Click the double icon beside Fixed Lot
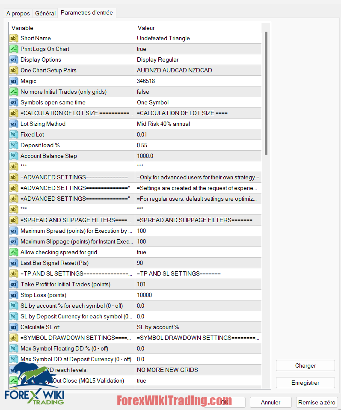 14,135
